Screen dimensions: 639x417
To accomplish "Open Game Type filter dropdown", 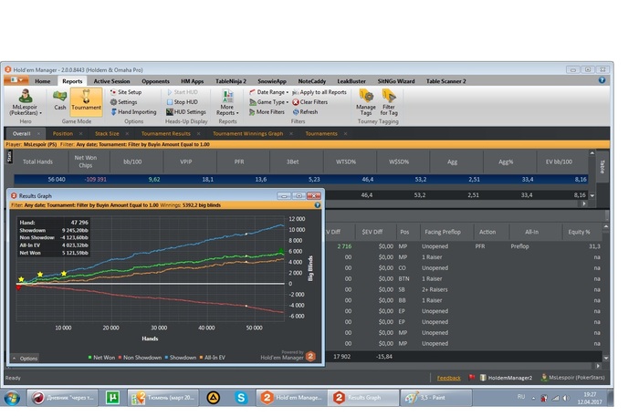I will pos(268,102).
